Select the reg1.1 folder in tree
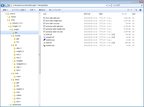 pyautogui.click(x=19, y=67)
